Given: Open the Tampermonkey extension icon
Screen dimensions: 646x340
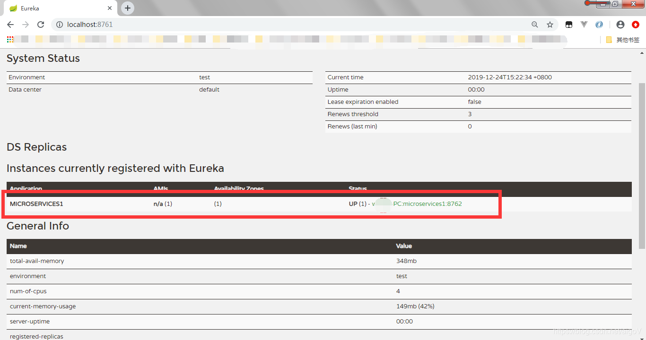Looking at the screenshot, I should point(569,25).
